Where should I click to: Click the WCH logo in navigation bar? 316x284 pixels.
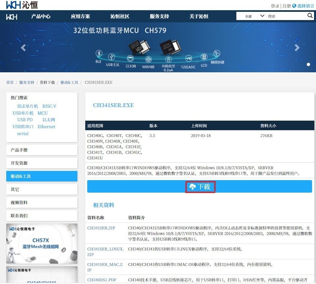pos(12,17)
